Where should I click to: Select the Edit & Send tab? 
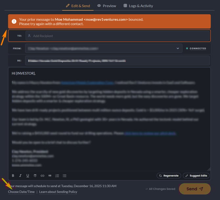click(x=78, y=6)
